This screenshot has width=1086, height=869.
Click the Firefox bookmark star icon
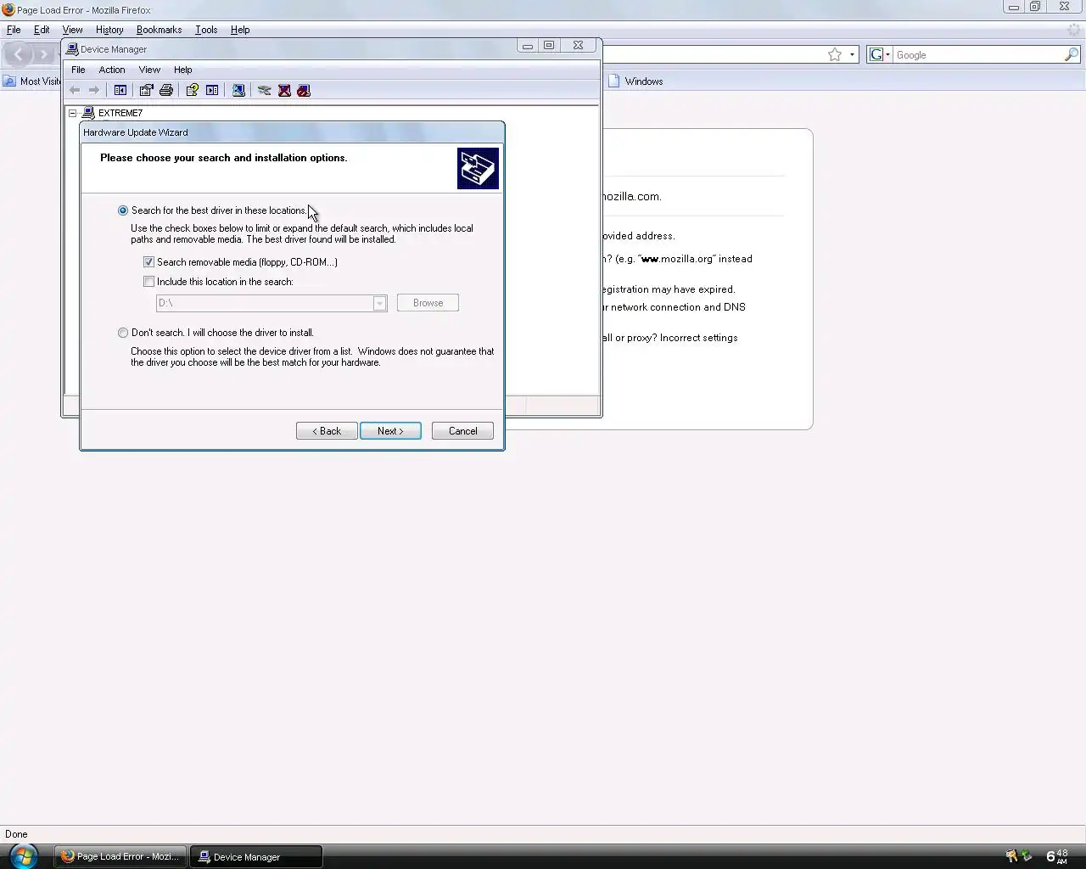tap(835, 54)
